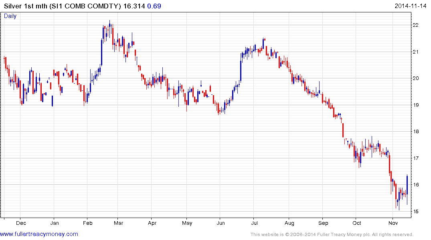Click the 'Jun' month axis label
This screenshot has width=431, height=240.
point(221,223)
